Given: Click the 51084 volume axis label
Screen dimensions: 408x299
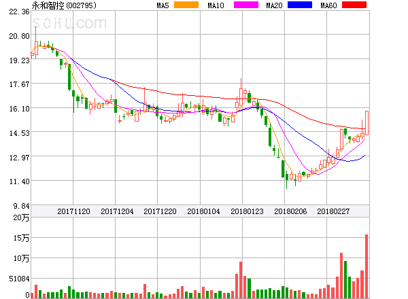Looking at the screenshot, I should pyautogui.click(x=19, y=279).
